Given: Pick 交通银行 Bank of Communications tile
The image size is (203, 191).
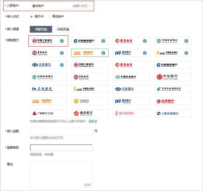Looking at the screenshot, I should click(48, 89).
